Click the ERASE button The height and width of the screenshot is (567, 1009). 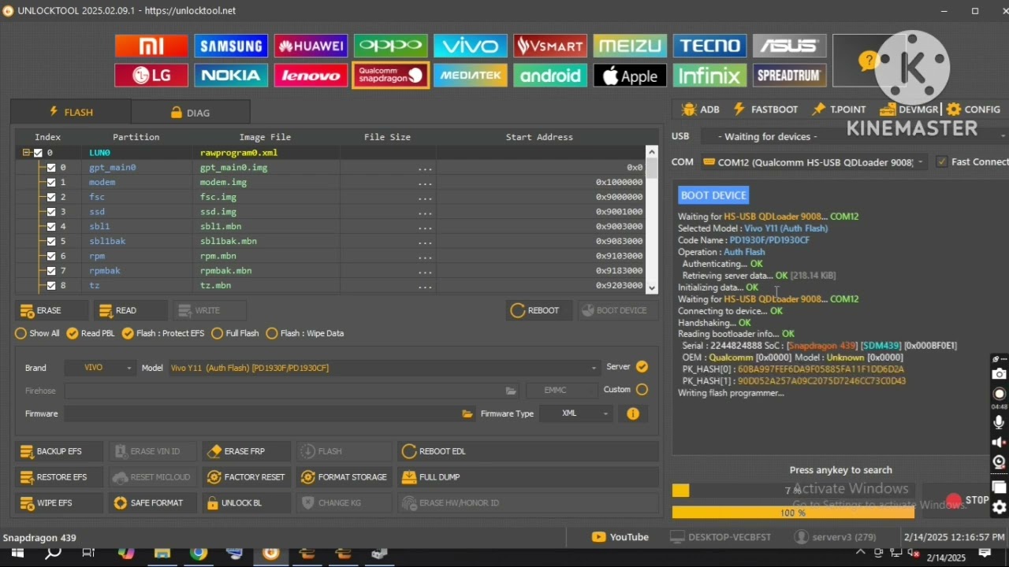click(50, 310)
